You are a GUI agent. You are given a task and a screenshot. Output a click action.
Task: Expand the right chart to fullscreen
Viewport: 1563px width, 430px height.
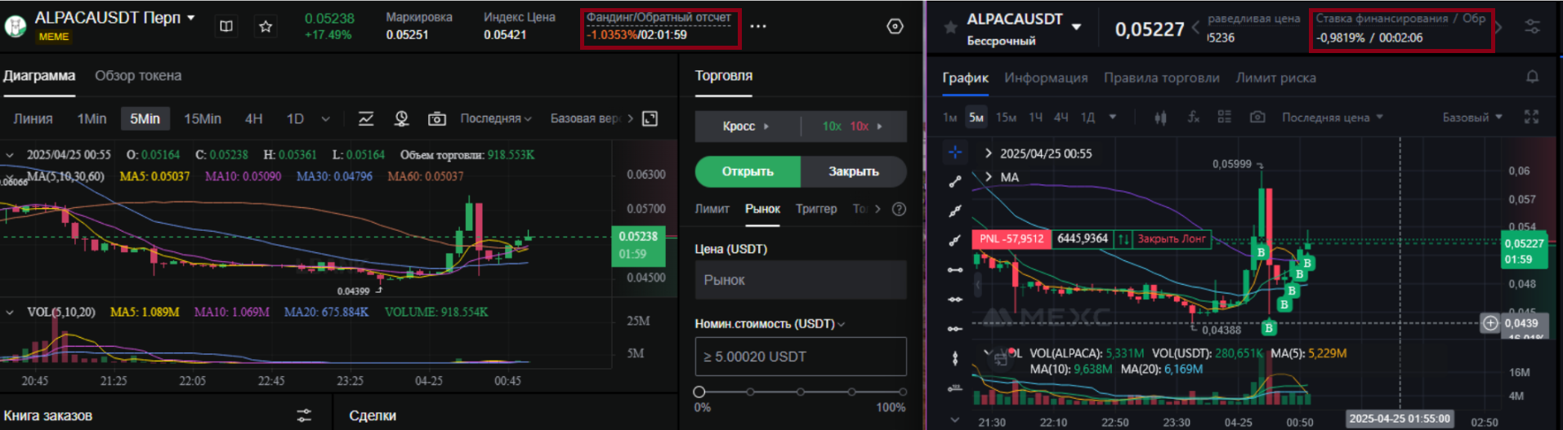click(1531, 117)
